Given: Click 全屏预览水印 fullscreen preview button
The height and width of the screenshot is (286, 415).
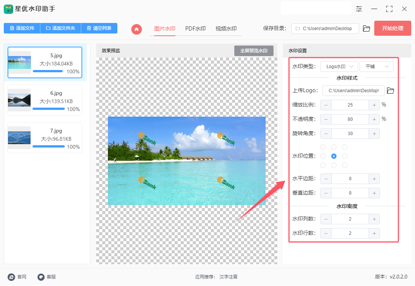Looking at the screenshot, I should [x=254, y=51].
